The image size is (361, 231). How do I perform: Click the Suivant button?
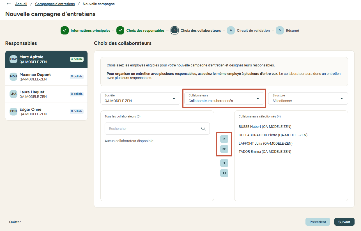click(344, 222)
